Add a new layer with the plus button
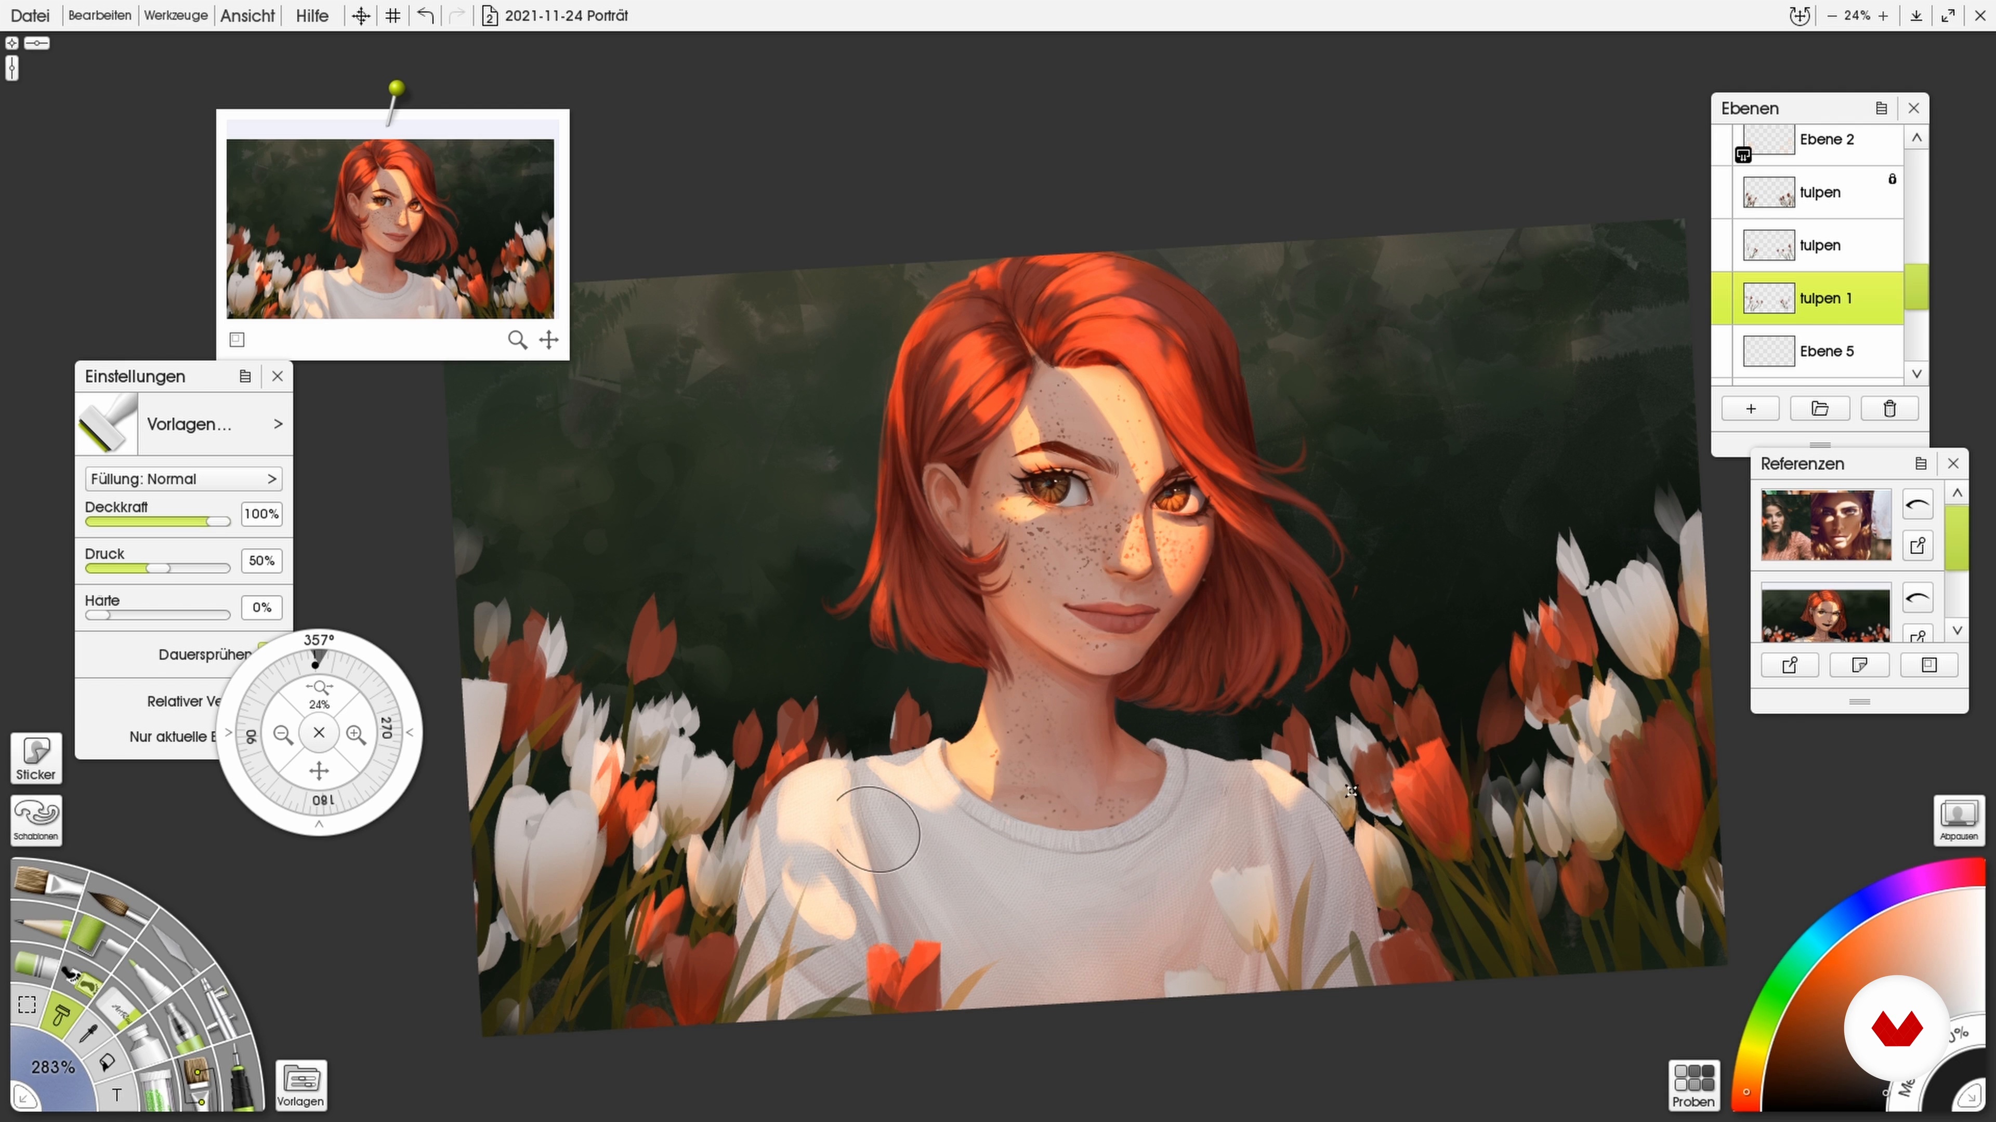This screenshot has height=1122, width=1996. 1750,409
